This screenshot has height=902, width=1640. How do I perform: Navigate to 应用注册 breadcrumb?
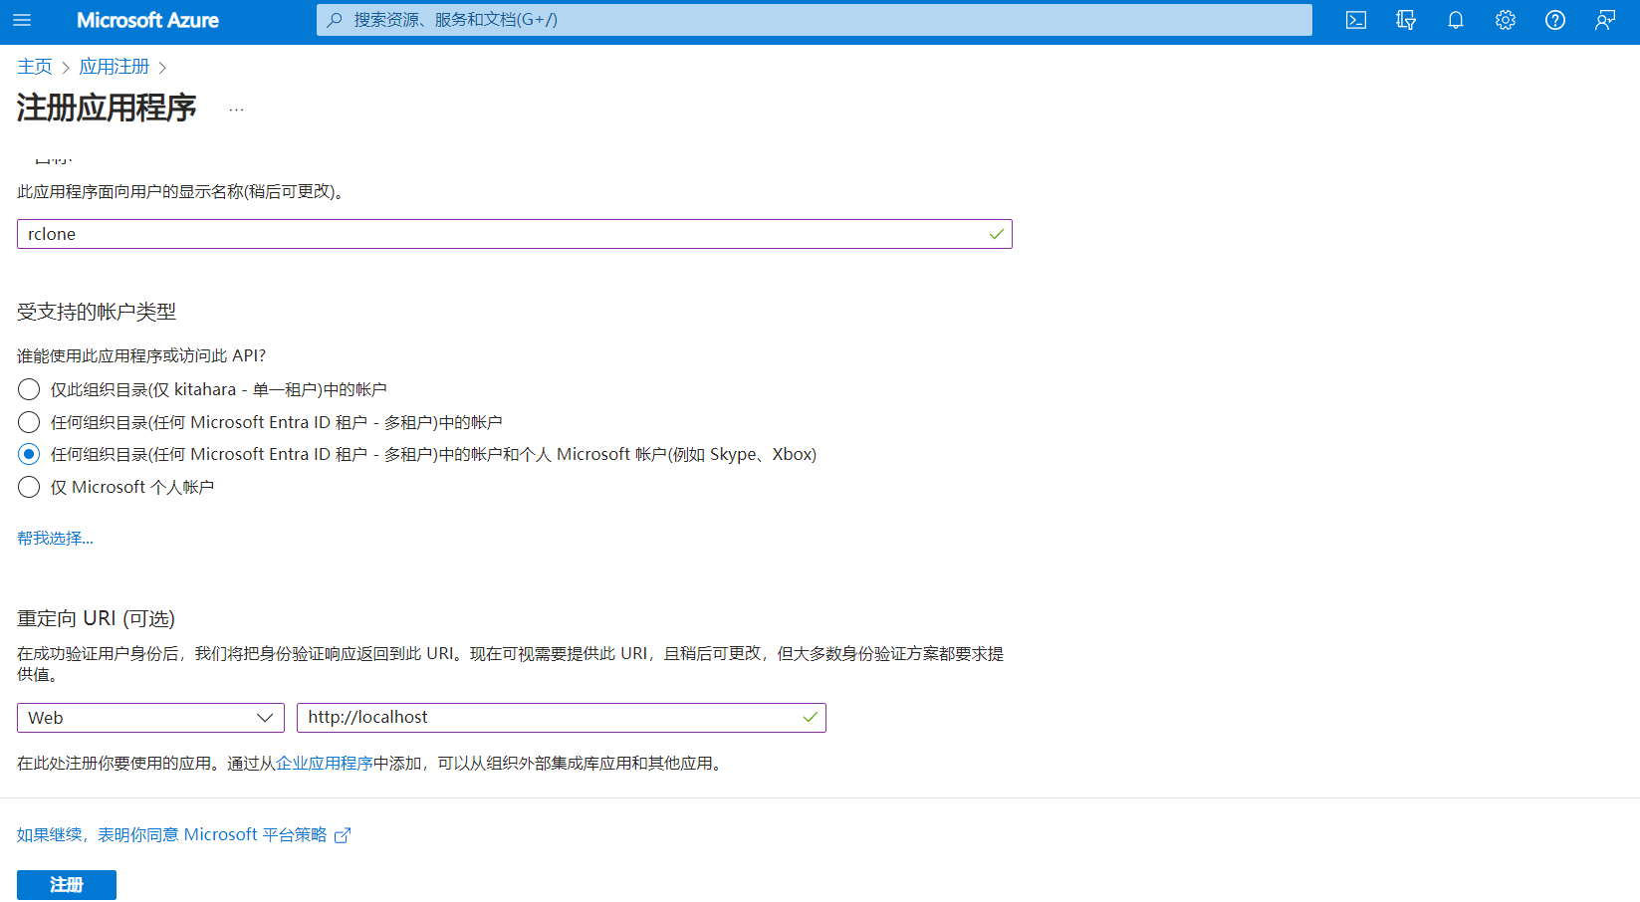[x=114, y=67]
